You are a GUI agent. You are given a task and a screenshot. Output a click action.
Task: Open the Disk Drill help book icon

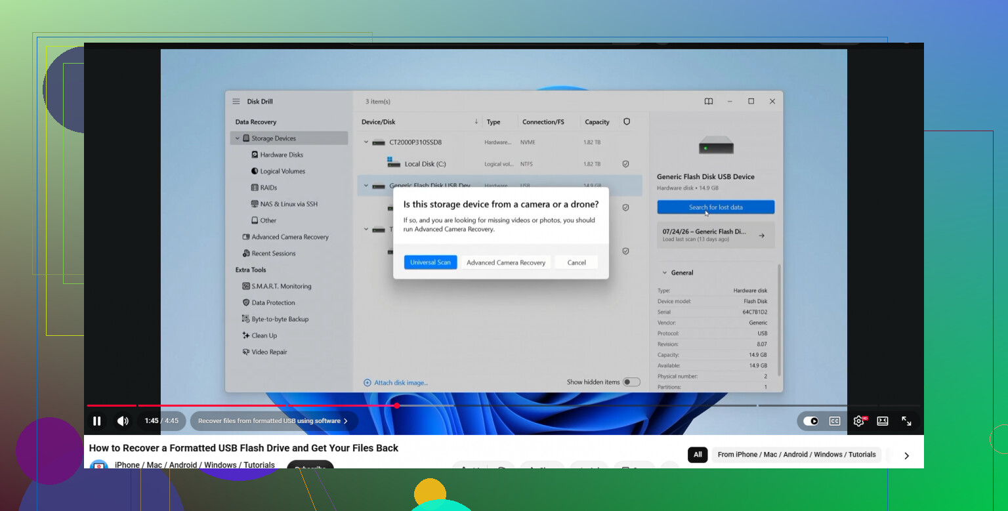(x=709, y=102)
